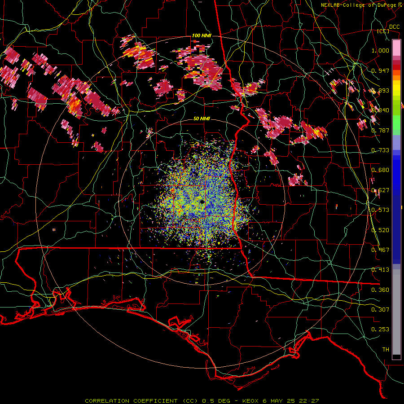Select the 0.573 scale value
The image size is (404, 404).
(380, 210)
